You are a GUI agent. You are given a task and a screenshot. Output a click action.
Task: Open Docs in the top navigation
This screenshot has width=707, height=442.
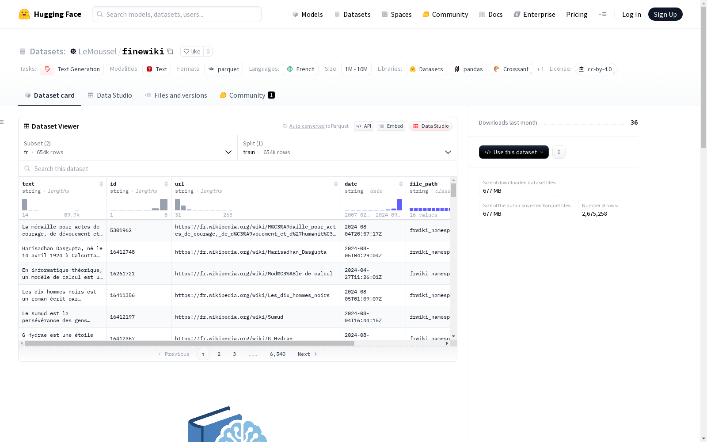491,14
